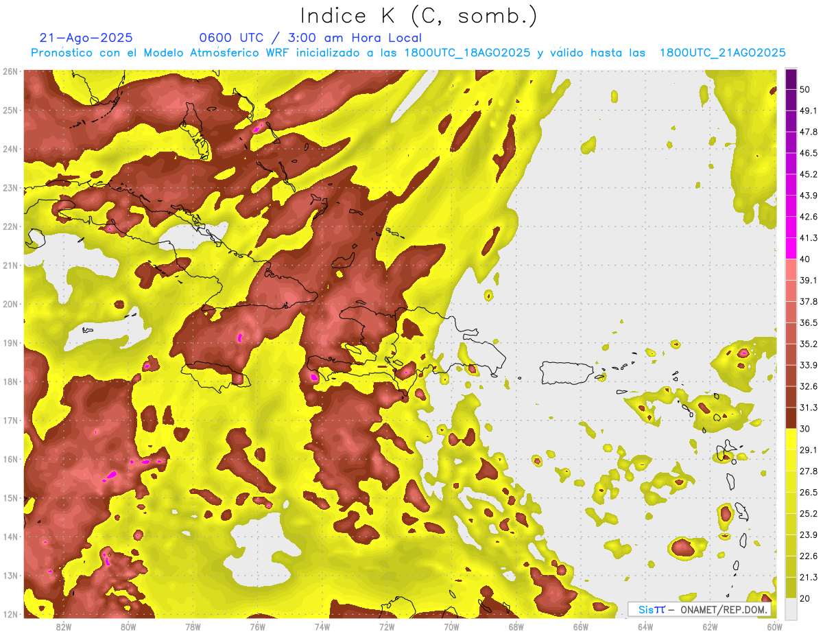Click the colorbar value 30
Screen dimensions: 823x636
(x=807, y=429)
